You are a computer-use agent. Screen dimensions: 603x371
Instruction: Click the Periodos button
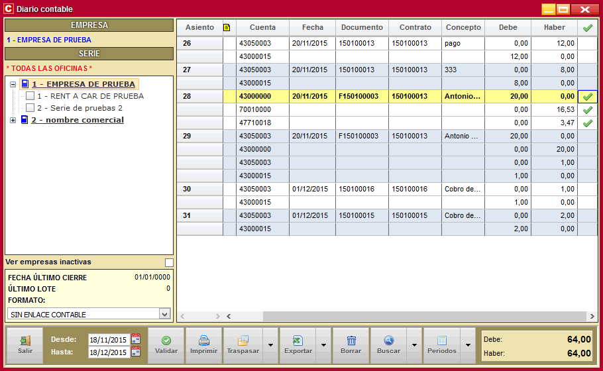[x=441, y=344]
